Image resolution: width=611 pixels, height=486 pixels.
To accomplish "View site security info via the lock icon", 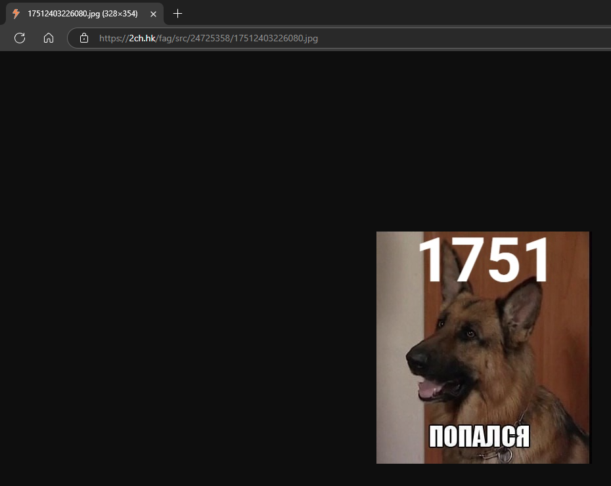I will [84, 38].
